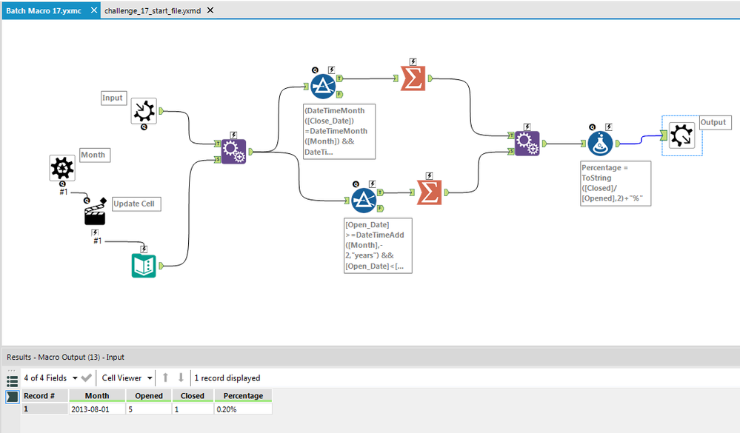
Task: Select the 2013-08-01 Month cell
Action: [x=97, y=409]
